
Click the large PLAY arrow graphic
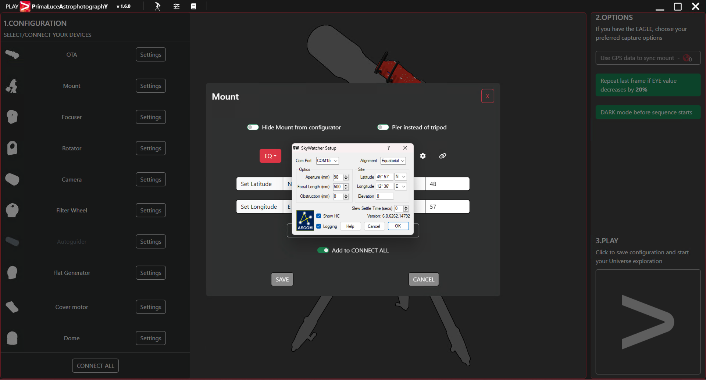(648, 322)
